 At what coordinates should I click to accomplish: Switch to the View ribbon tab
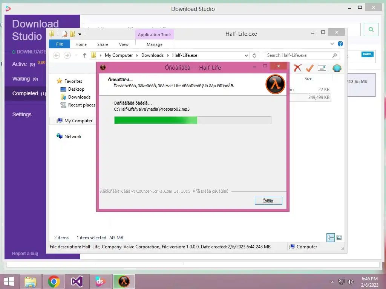[124, 44]
